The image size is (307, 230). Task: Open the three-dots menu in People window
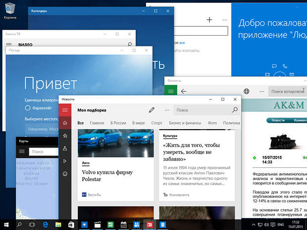coord(225,20)
